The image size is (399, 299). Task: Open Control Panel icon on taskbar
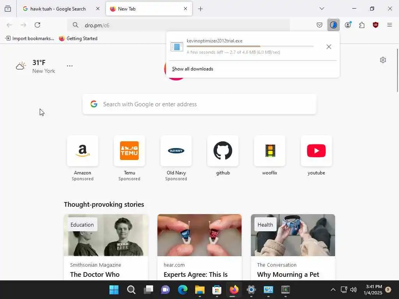point(268,290)
